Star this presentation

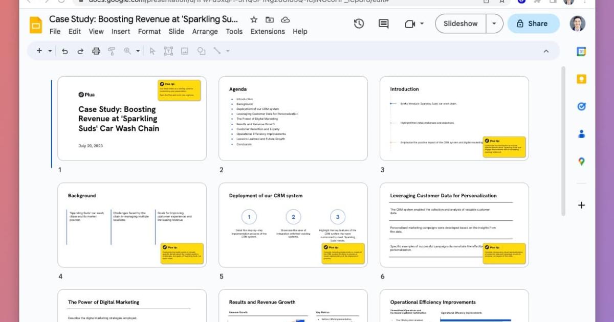pos(254,19)
